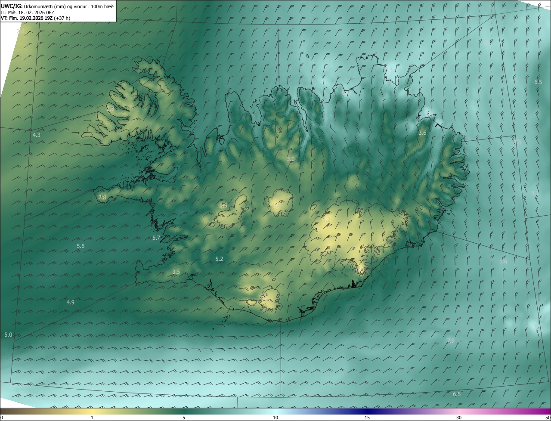The height and width of the screenshot is (421, 551).
Task: Click the map value 2.8 on Snæfellsnes
Action: pos(102,197)
